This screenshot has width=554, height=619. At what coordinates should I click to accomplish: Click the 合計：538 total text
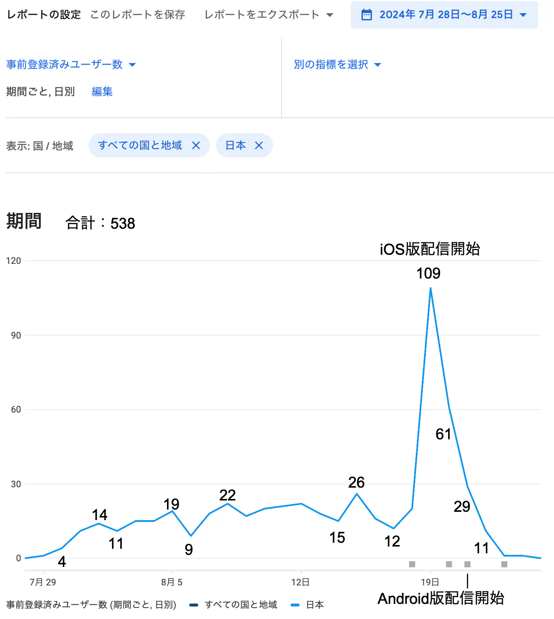[x=100, y=223]
